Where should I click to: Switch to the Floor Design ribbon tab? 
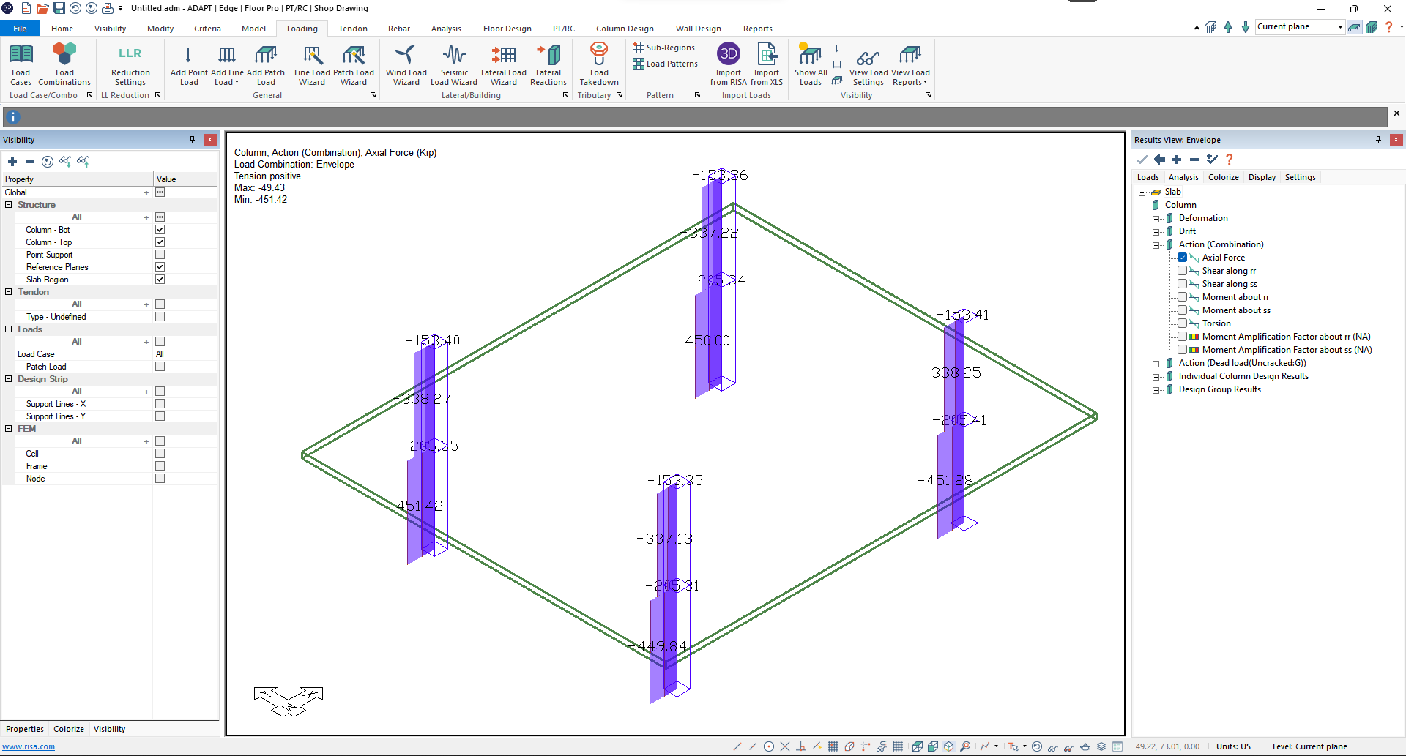click(507, 29)
